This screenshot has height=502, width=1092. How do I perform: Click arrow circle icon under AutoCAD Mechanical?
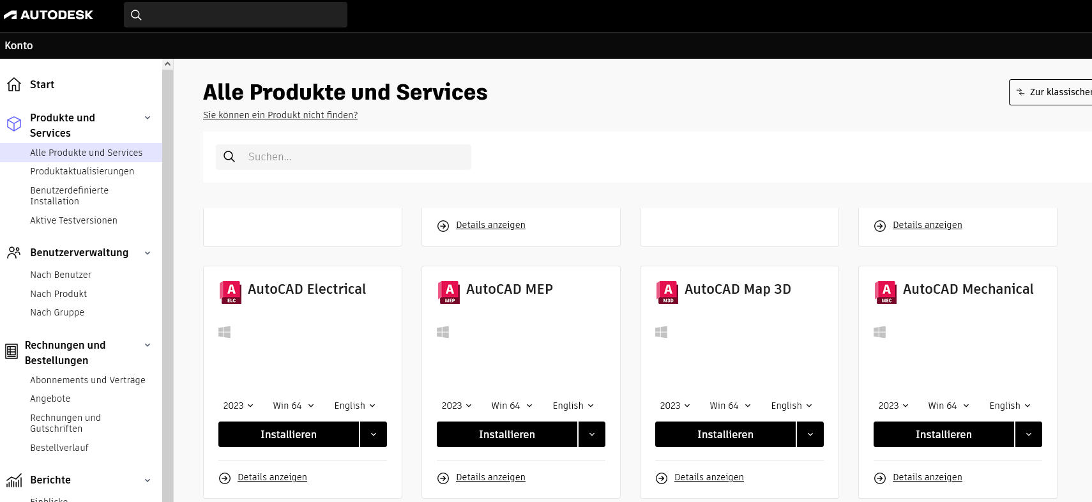(x=880, y=478)
